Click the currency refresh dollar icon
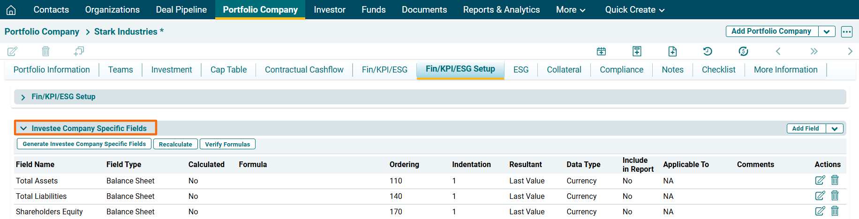This screenshot has width=859, height=219. click(x=743, y=51)
